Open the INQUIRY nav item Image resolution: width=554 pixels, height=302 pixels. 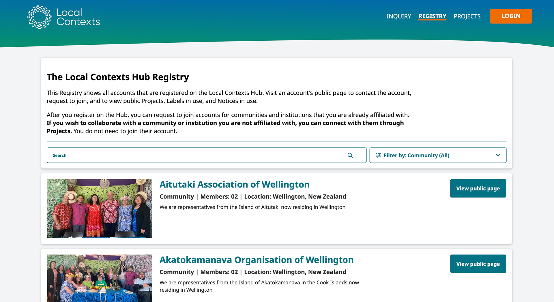pyautogui.click(x=399, y=16)
